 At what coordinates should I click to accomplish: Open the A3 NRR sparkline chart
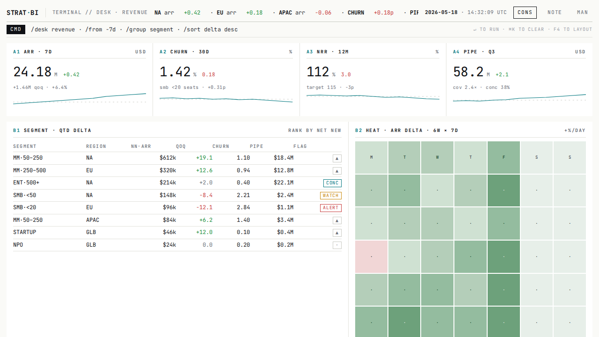pos(373,99)
